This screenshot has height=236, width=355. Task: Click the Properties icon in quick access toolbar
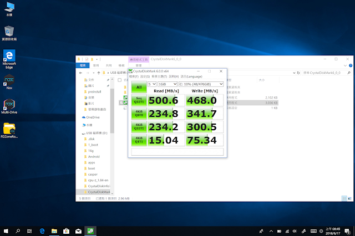tap(87, 59)
